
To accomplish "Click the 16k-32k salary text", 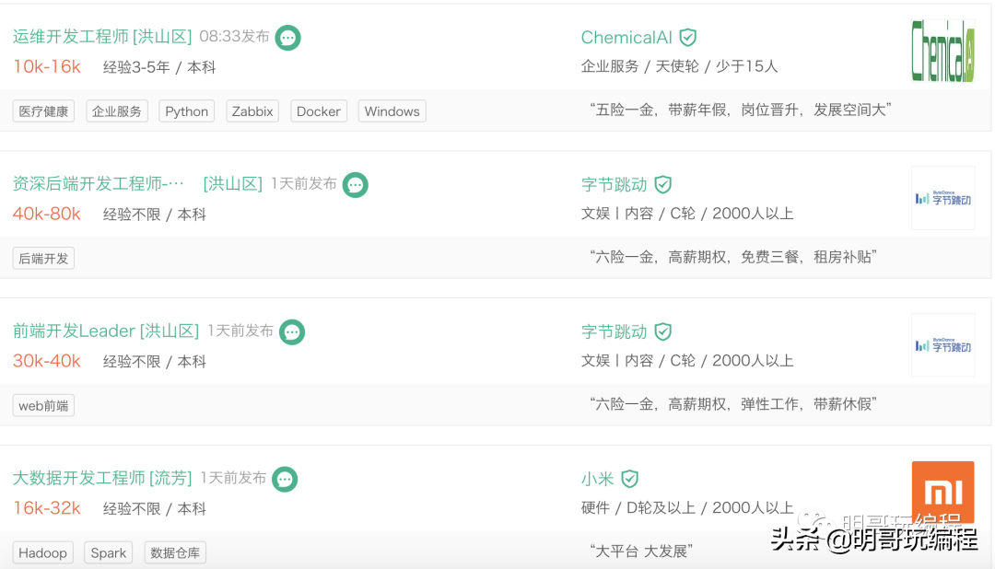I will (47, 508).
